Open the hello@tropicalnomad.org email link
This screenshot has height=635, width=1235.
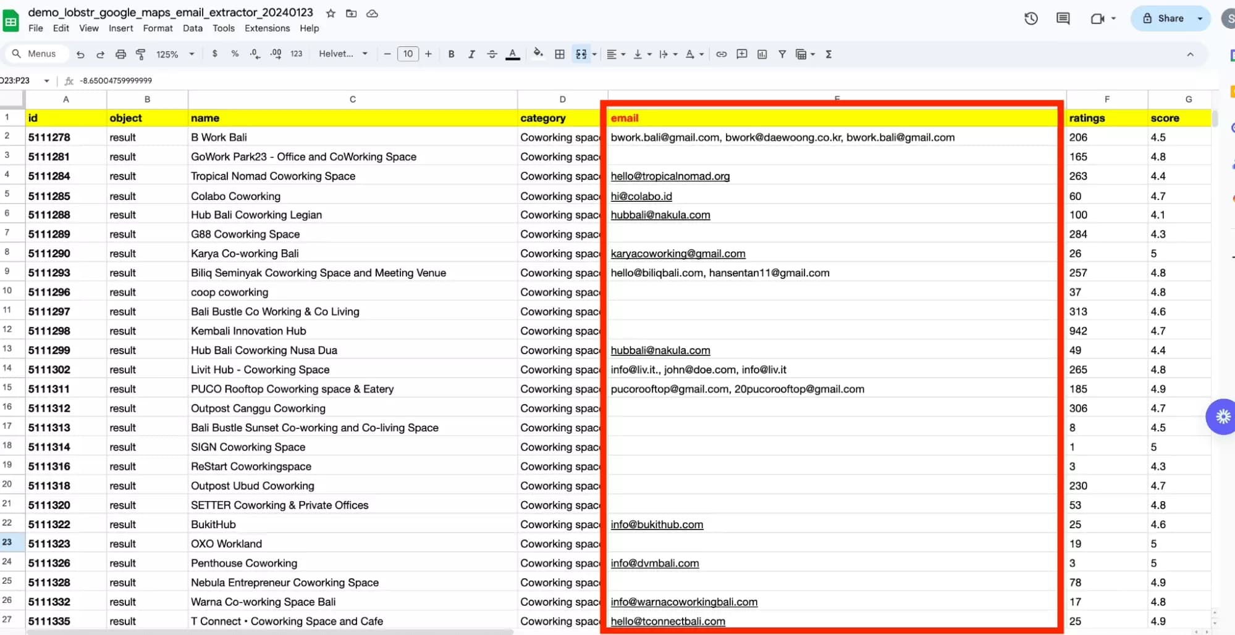(670, 176)
